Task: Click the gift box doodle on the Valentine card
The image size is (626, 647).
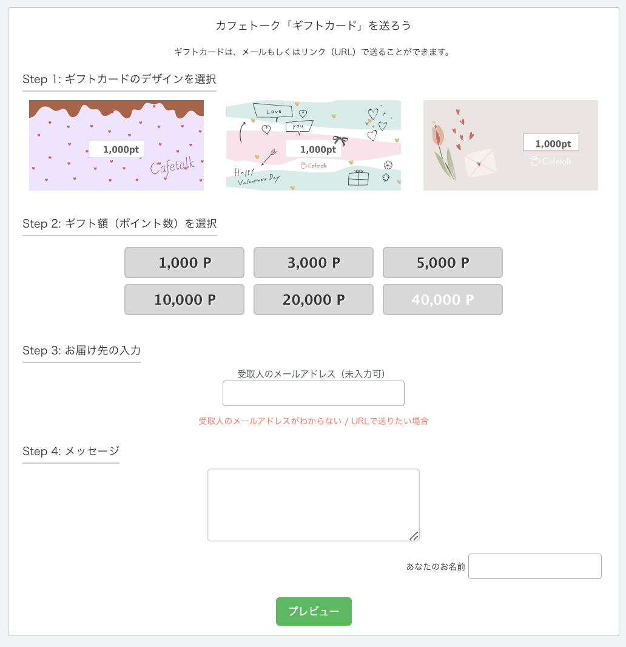Action: 358,178
